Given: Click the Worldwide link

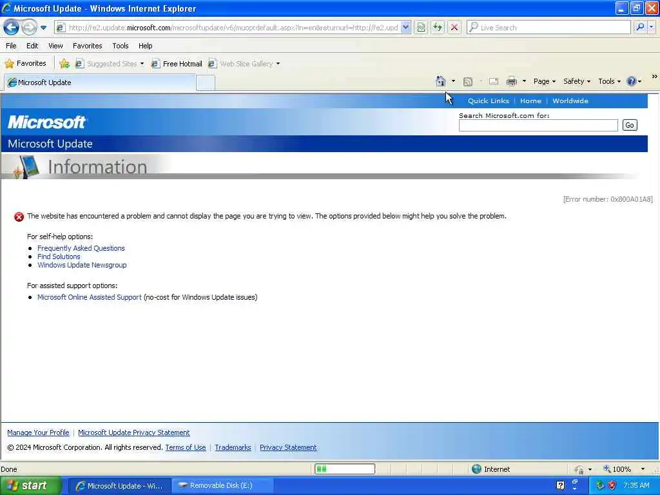Looking at the screenshot, I should [x=570, y=101].
